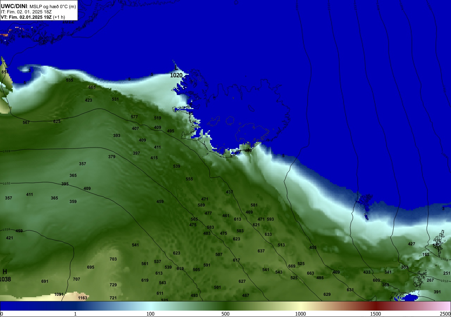Viewport: 451px width, 317px height.
Task: Click the height value '495'
Action: 171,131
